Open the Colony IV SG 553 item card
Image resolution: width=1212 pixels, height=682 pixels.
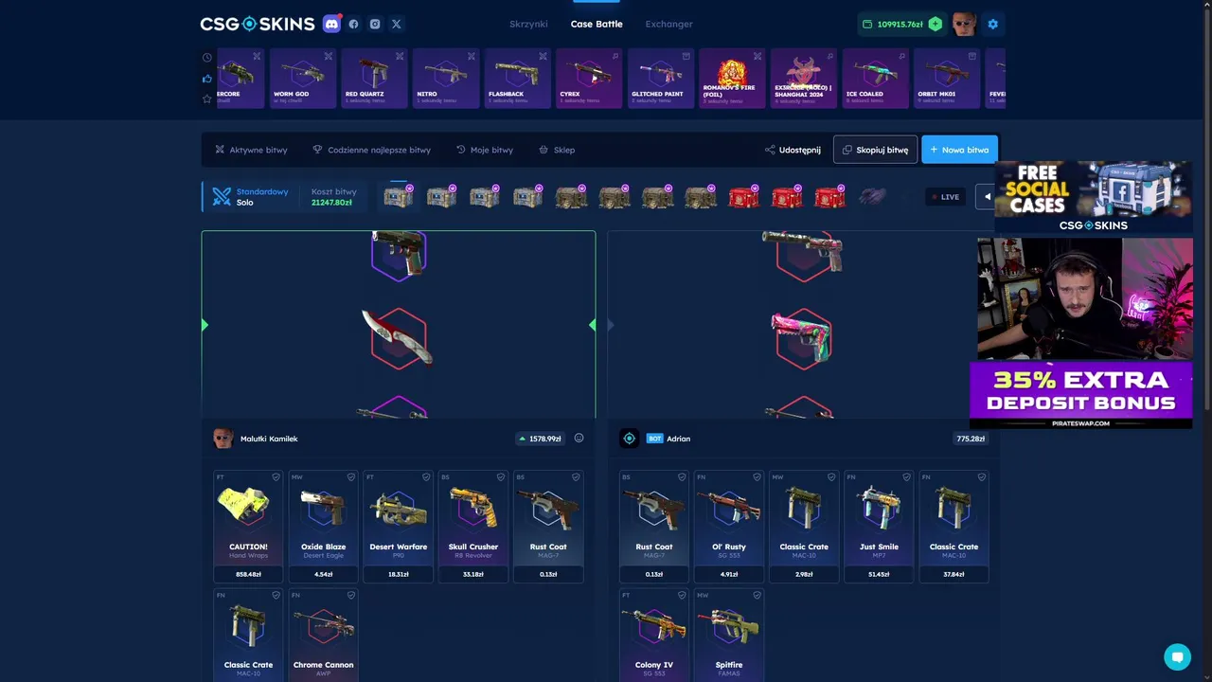654,635
